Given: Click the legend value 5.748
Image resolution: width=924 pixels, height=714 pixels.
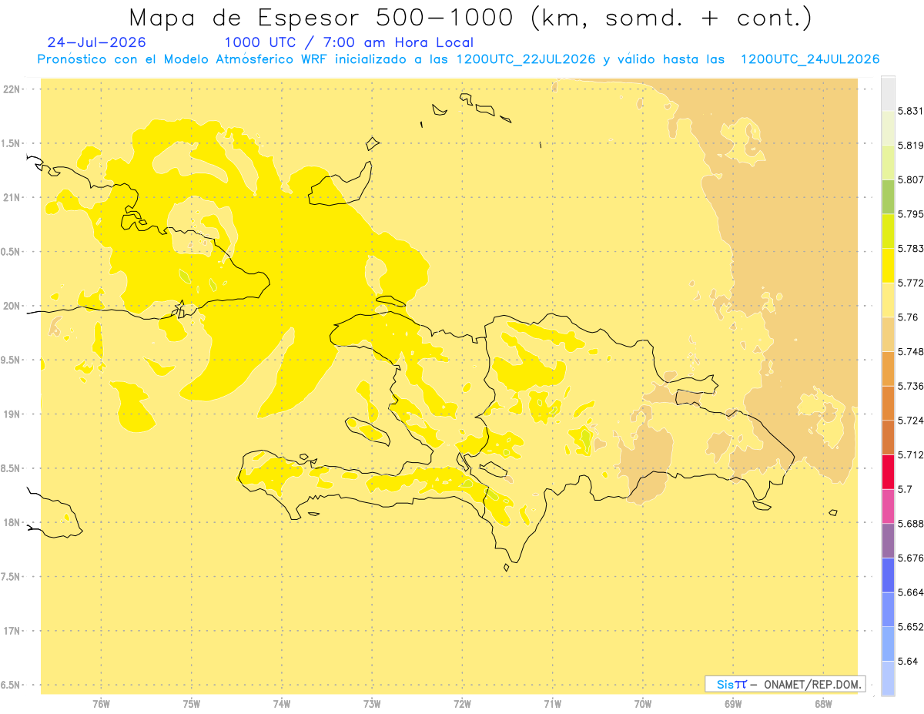Looking at the screenshot, I should tap(911, 351).
